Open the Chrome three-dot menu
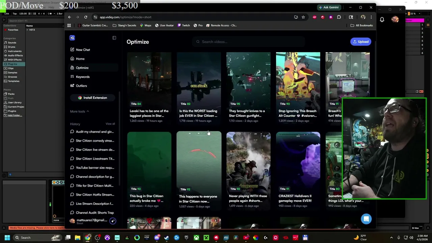Viewport: 432px width, 243px height. click(x=371, y=17)
